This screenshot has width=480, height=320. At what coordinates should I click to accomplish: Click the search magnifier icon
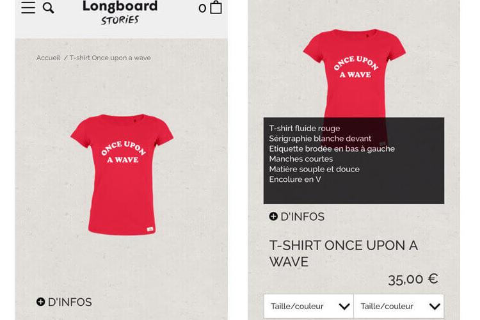48,8
